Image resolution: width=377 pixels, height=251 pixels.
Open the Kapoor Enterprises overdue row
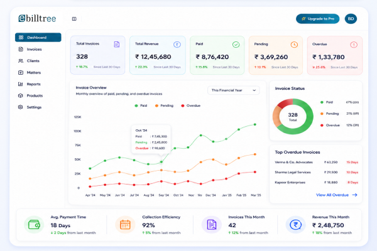point(317,183)
